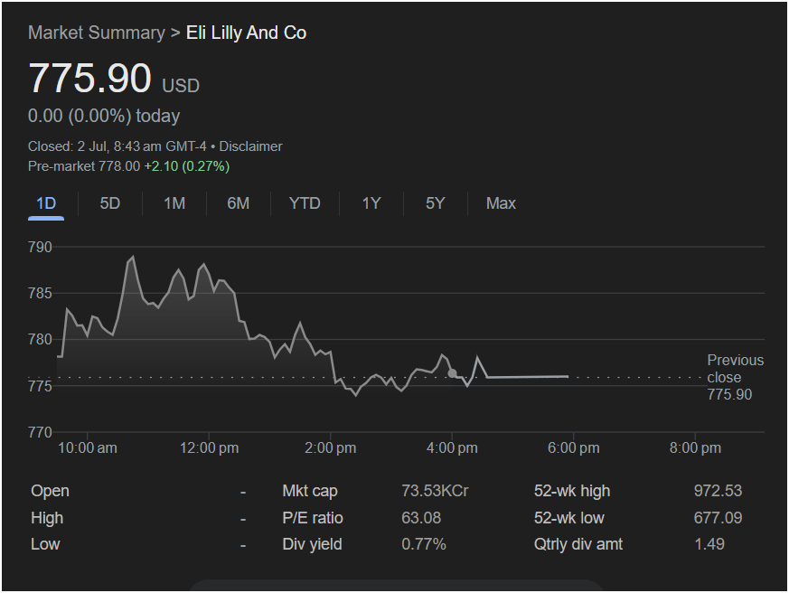Click the 52-wk high label
789x593 pixels.
572,491
